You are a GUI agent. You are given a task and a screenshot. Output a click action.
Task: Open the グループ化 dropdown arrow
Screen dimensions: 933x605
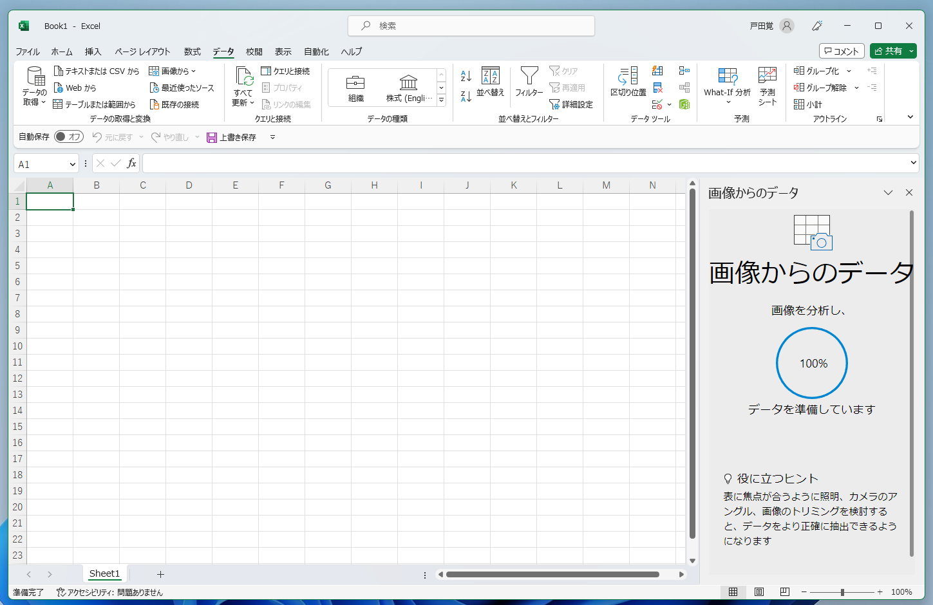coord(849,71)
